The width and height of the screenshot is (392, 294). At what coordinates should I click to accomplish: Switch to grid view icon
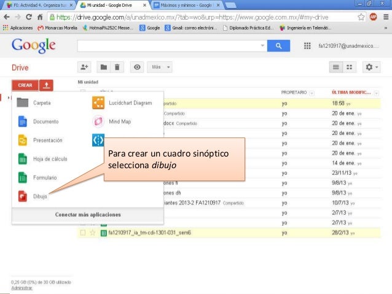349,67
